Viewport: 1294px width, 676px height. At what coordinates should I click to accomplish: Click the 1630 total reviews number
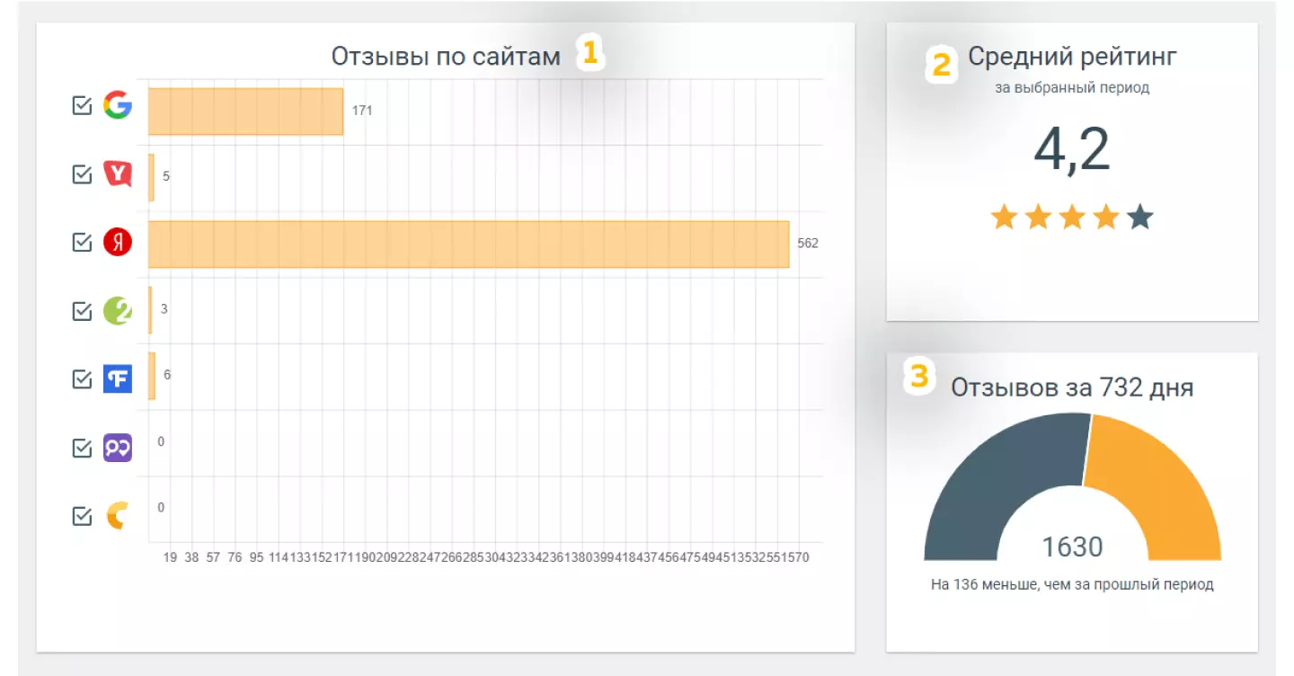tap(1072, 547)
